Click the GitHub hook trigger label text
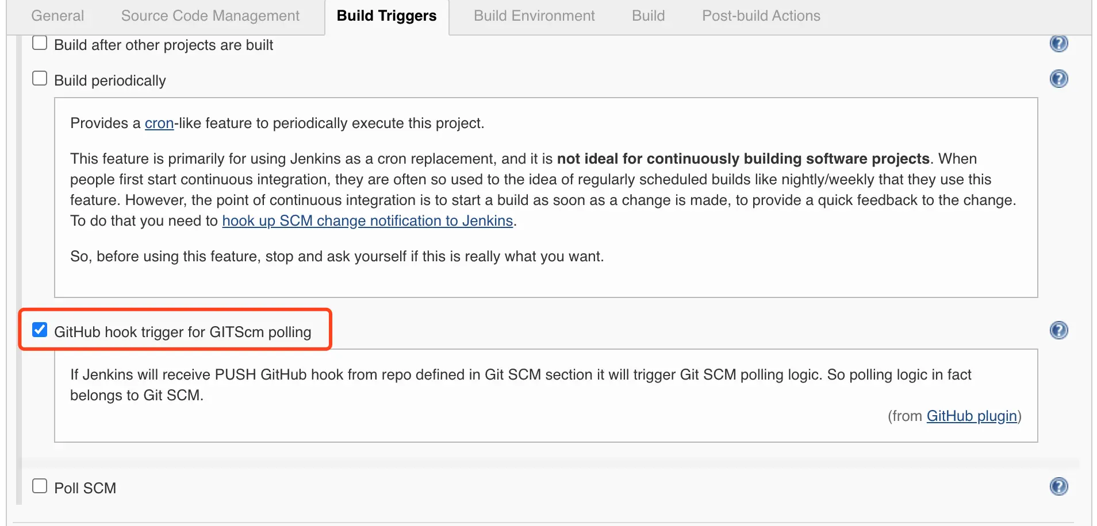 pos(182,332)
